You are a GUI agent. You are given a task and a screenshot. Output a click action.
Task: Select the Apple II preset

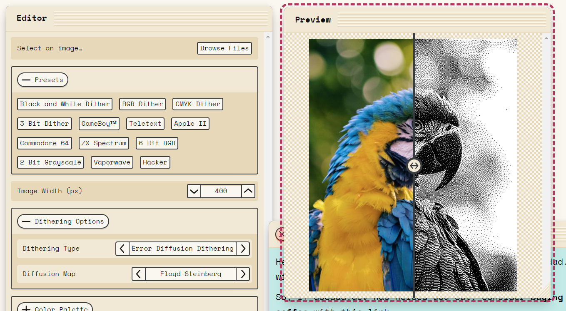coord(190,124)
